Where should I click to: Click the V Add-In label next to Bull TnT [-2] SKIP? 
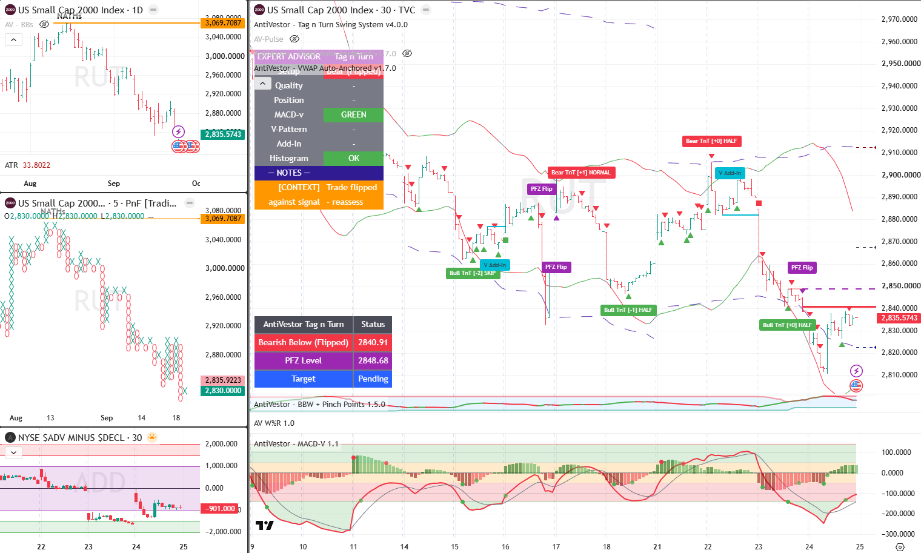pyautogui.click(x=495, y=265)
